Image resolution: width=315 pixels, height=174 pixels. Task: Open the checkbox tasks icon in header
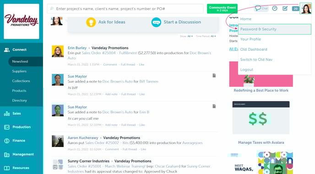pyautogui.click(x=285, y=8)
